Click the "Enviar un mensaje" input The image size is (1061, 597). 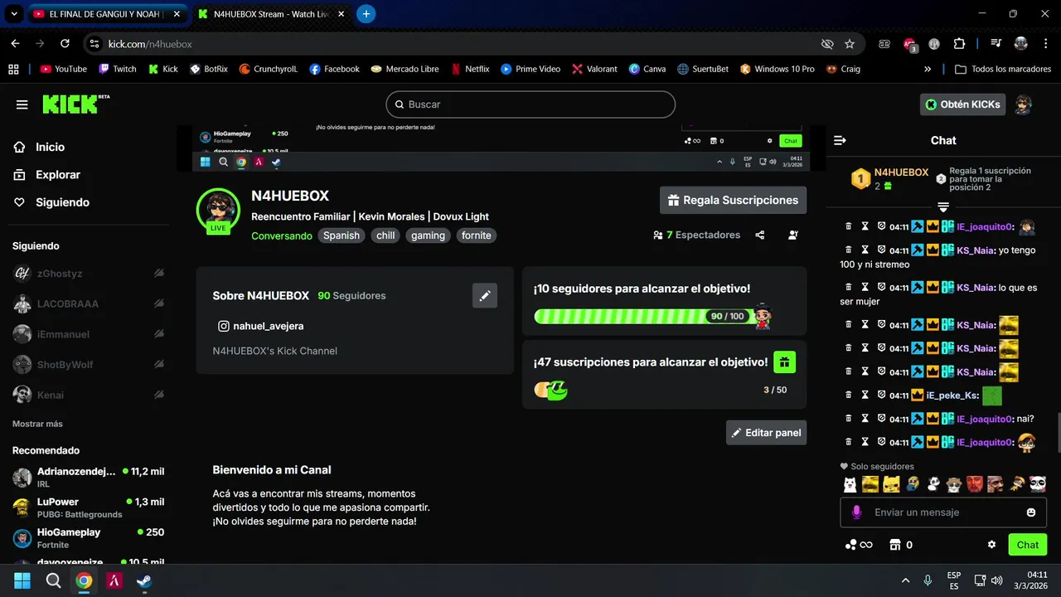pyautogui.click(x=942, y=512)
